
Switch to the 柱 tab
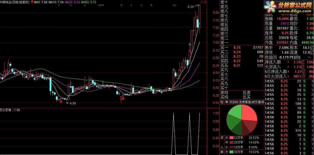pyautogui.click(x=222, y=102)
